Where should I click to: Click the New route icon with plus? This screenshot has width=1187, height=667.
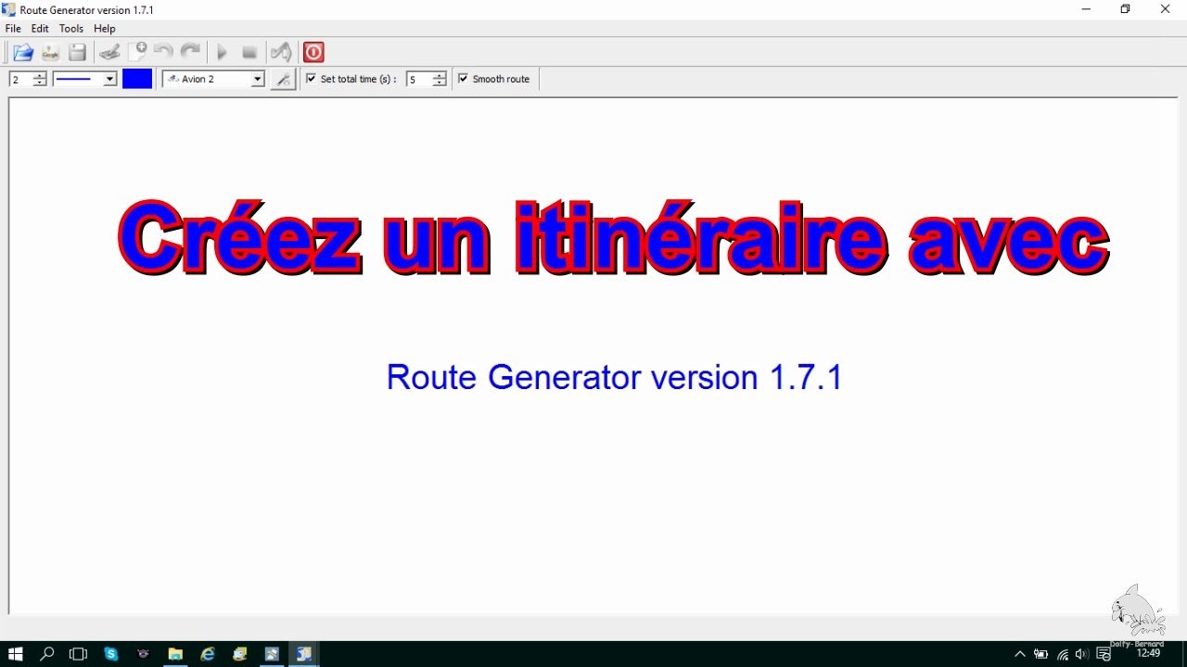point(137,52)
